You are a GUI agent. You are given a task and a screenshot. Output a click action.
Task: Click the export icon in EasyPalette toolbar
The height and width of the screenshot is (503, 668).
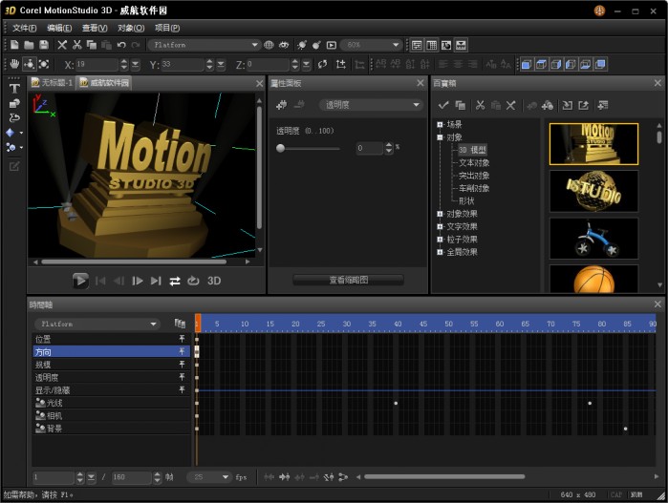[584, 105]
